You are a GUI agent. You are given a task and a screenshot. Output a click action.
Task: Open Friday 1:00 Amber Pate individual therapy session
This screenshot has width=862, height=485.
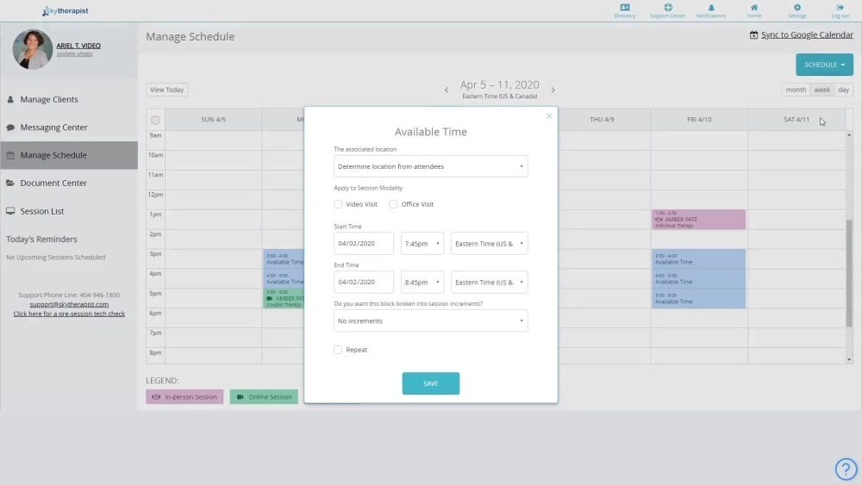point(699,219)
